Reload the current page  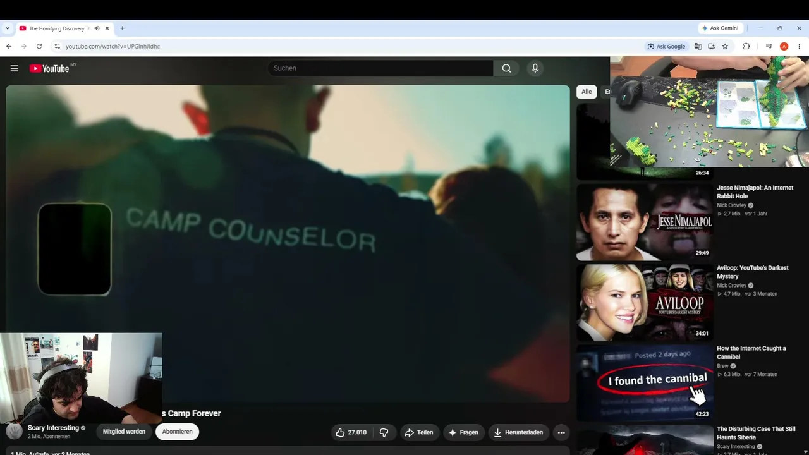(x=39, y=46)
